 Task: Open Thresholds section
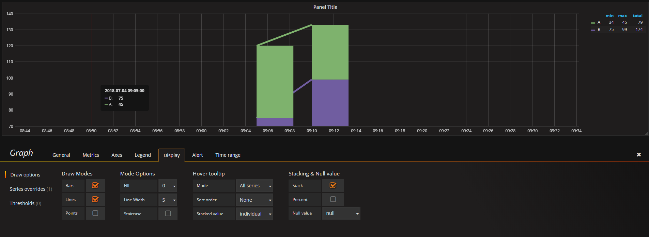point(26,203)
